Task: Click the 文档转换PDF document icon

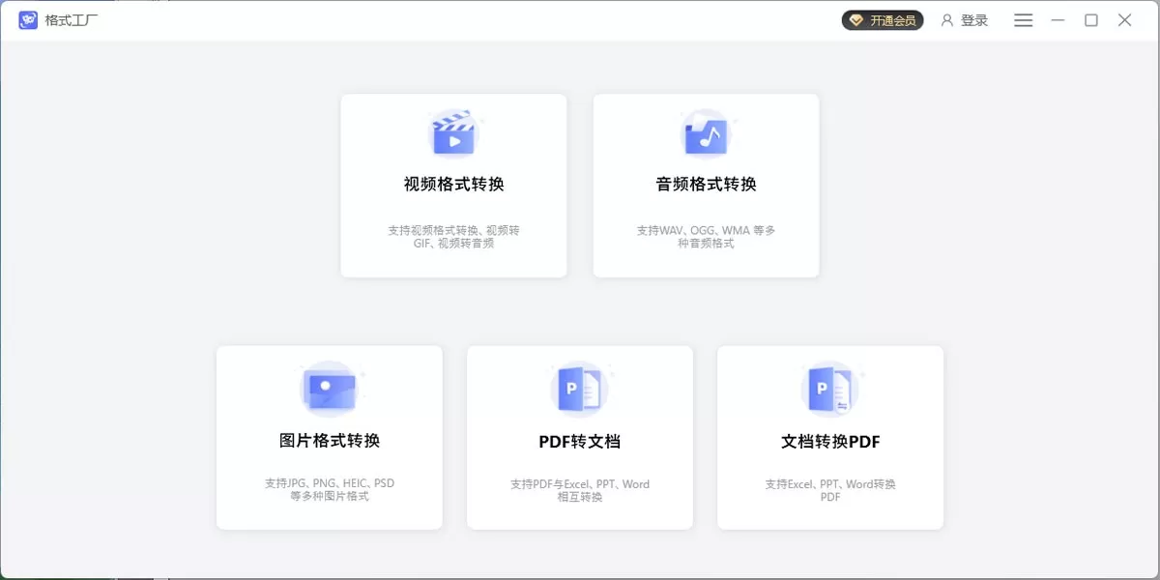Action: coord(830,390)
